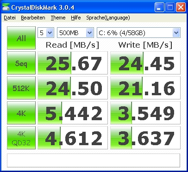188x172 pixels.
Task: Start the Seq sequential test
Action: [x=21, y=63]
